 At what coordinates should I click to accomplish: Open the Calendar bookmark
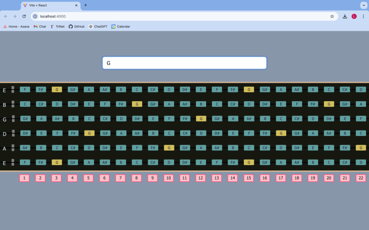click(x=121, y=27)
